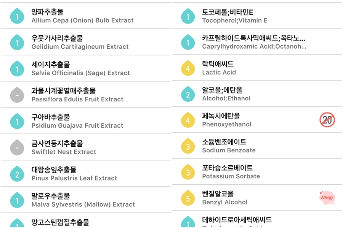Open Allium Cepa (Onion) Bulb Extract entry
This screenshot has height=228, width=343.
tap(86, 16)
